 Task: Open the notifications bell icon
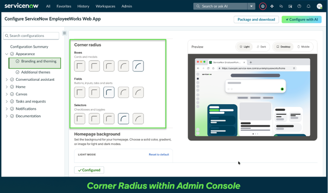coord(309,6)
